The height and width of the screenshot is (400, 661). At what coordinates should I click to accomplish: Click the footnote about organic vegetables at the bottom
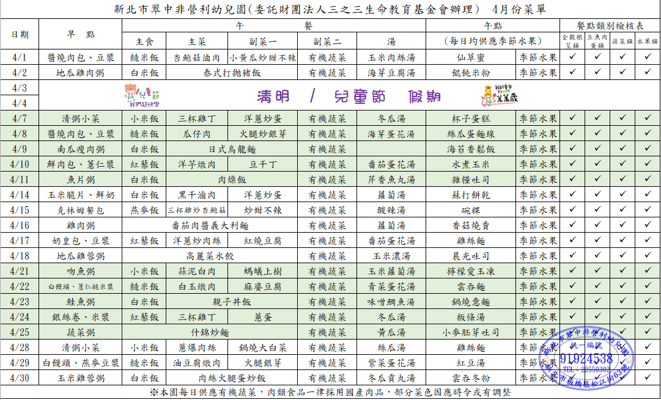click(x=330, y=393)
